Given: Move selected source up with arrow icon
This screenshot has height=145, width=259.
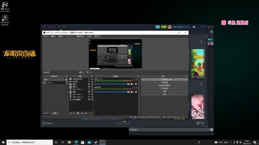Looking at the screenshot, I should [82, 113].
